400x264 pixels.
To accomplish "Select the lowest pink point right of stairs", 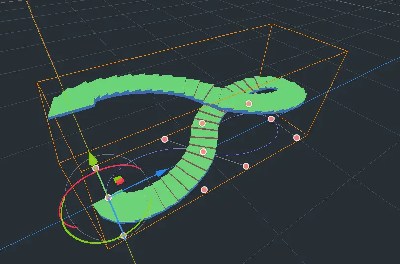I will coord(204,190).
